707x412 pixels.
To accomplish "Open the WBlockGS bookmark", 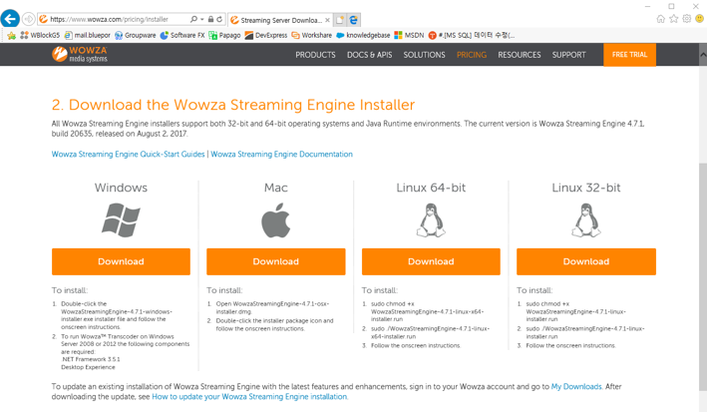I will point(40,35).
